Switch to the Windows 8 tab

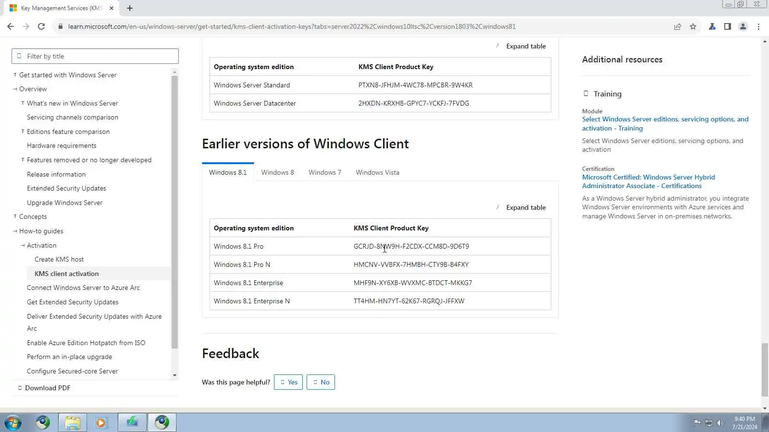[x=277, y=172]
